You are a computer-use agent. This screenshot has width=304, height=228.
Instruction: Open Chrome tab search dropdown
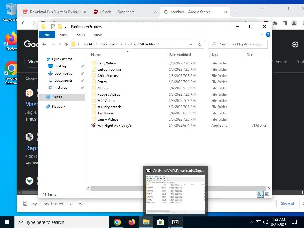[x=262, y=9]
